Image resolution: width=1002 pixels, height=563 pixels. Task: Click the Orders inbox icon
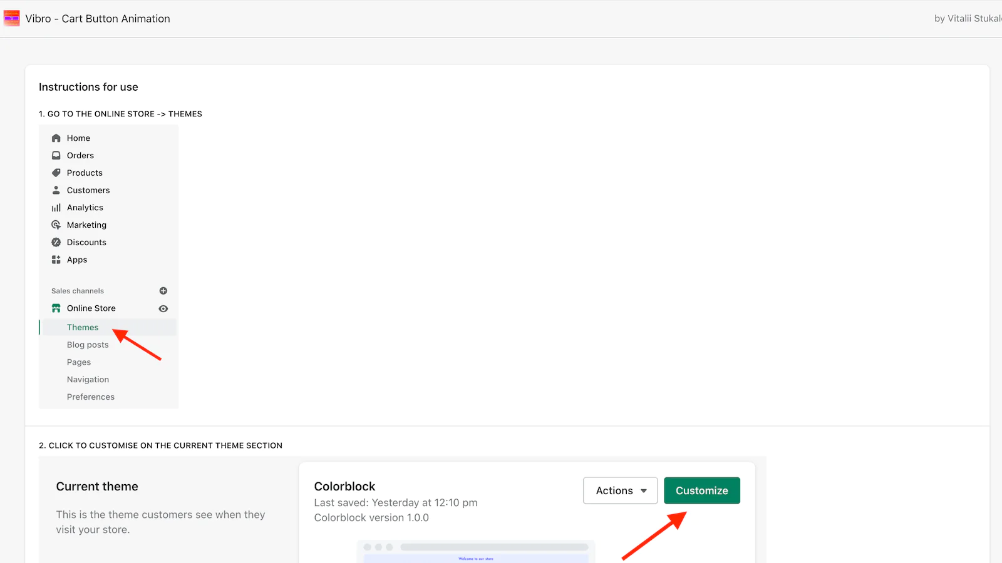(56, 155)
